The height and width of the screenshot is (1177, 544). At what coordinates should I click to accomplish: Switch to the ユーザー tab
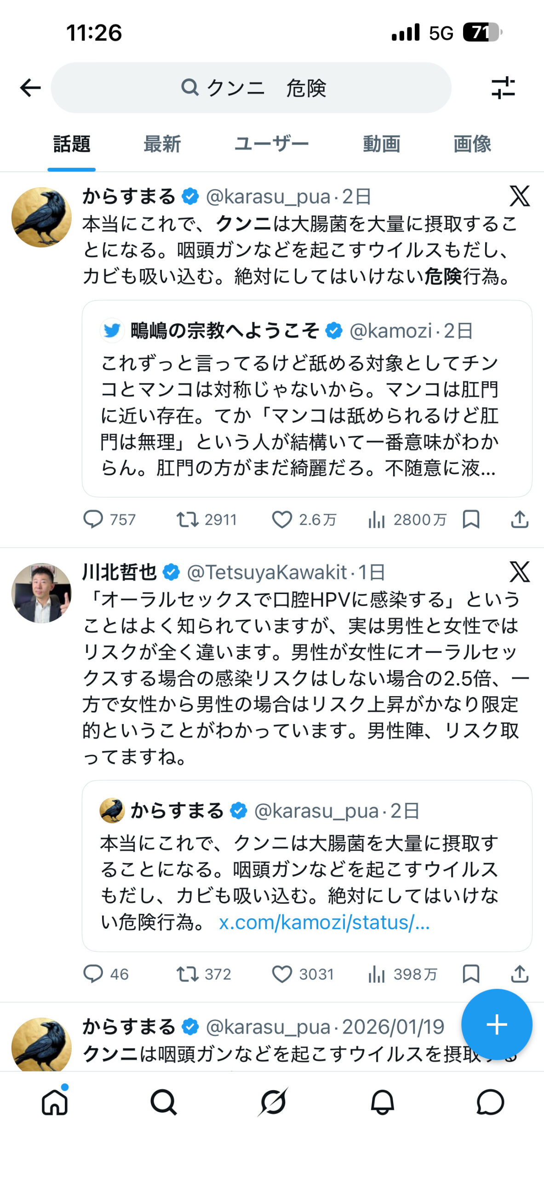[271, 144]
